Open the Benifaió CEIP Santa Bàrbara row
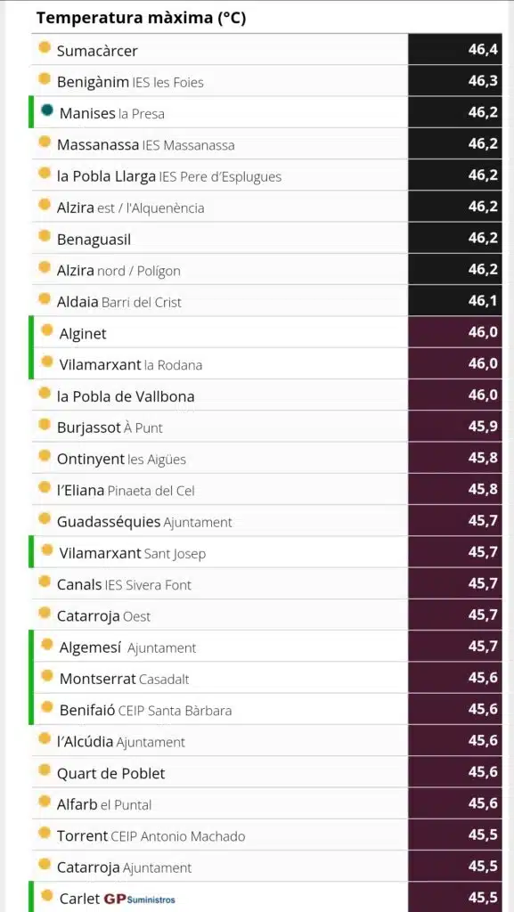The height and width of the screenshot is (912, 514). pyautogui.click(x=267, y=708)
